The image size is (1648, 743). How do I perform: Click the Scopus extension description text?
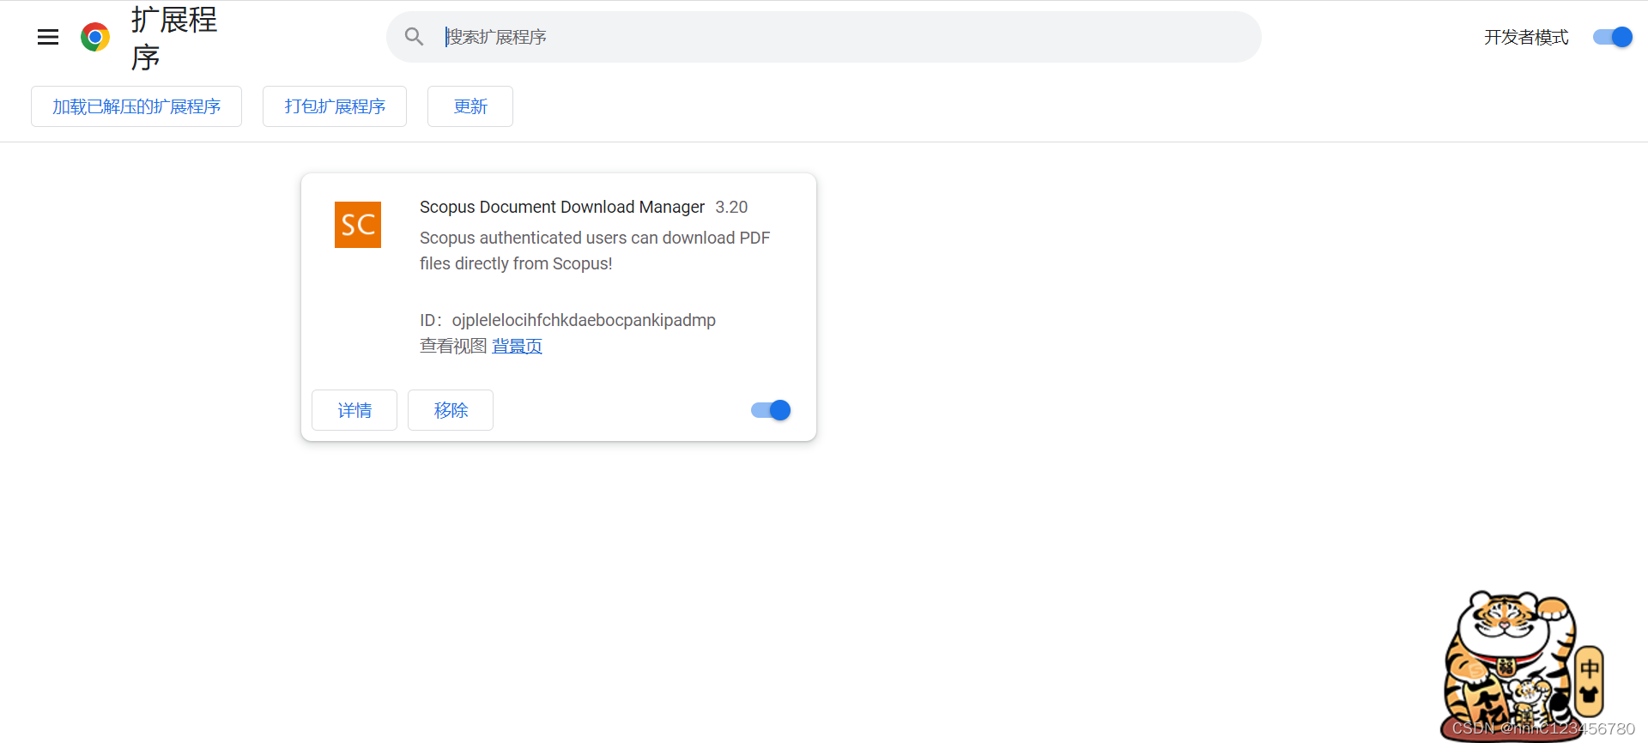(595, 251)
